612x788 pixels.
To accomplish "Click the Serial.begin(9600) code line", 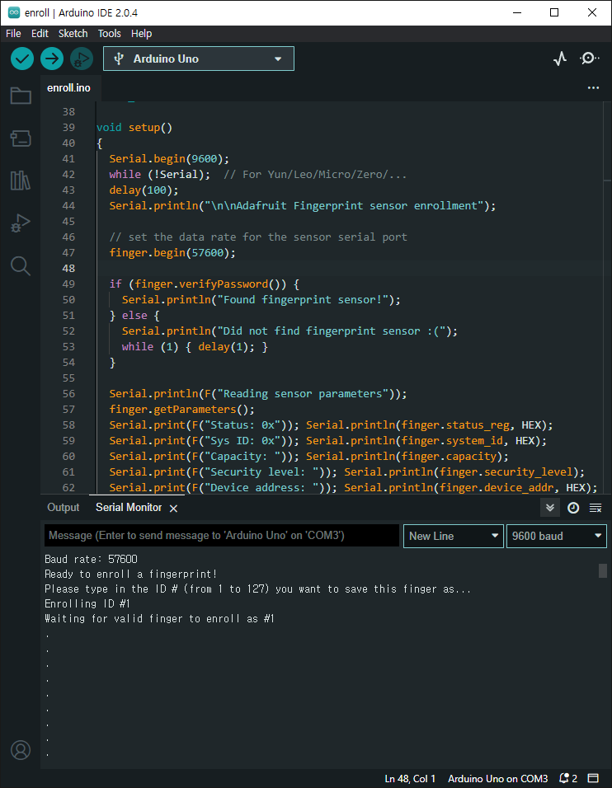I will 169,159.
